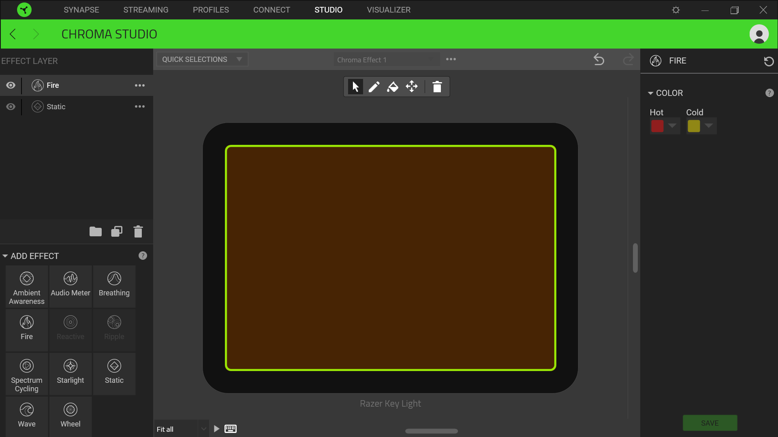Redo the last undone action

628,59
